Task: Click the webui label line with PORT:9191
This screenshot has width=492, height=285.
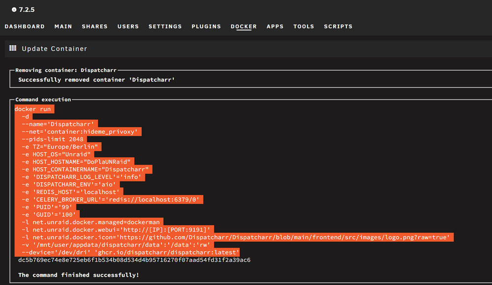Action: point(116,230)
